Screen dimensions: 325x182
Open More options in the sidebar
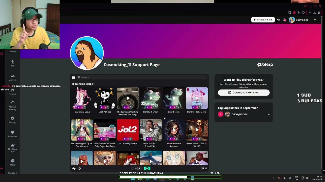point(12,162)
